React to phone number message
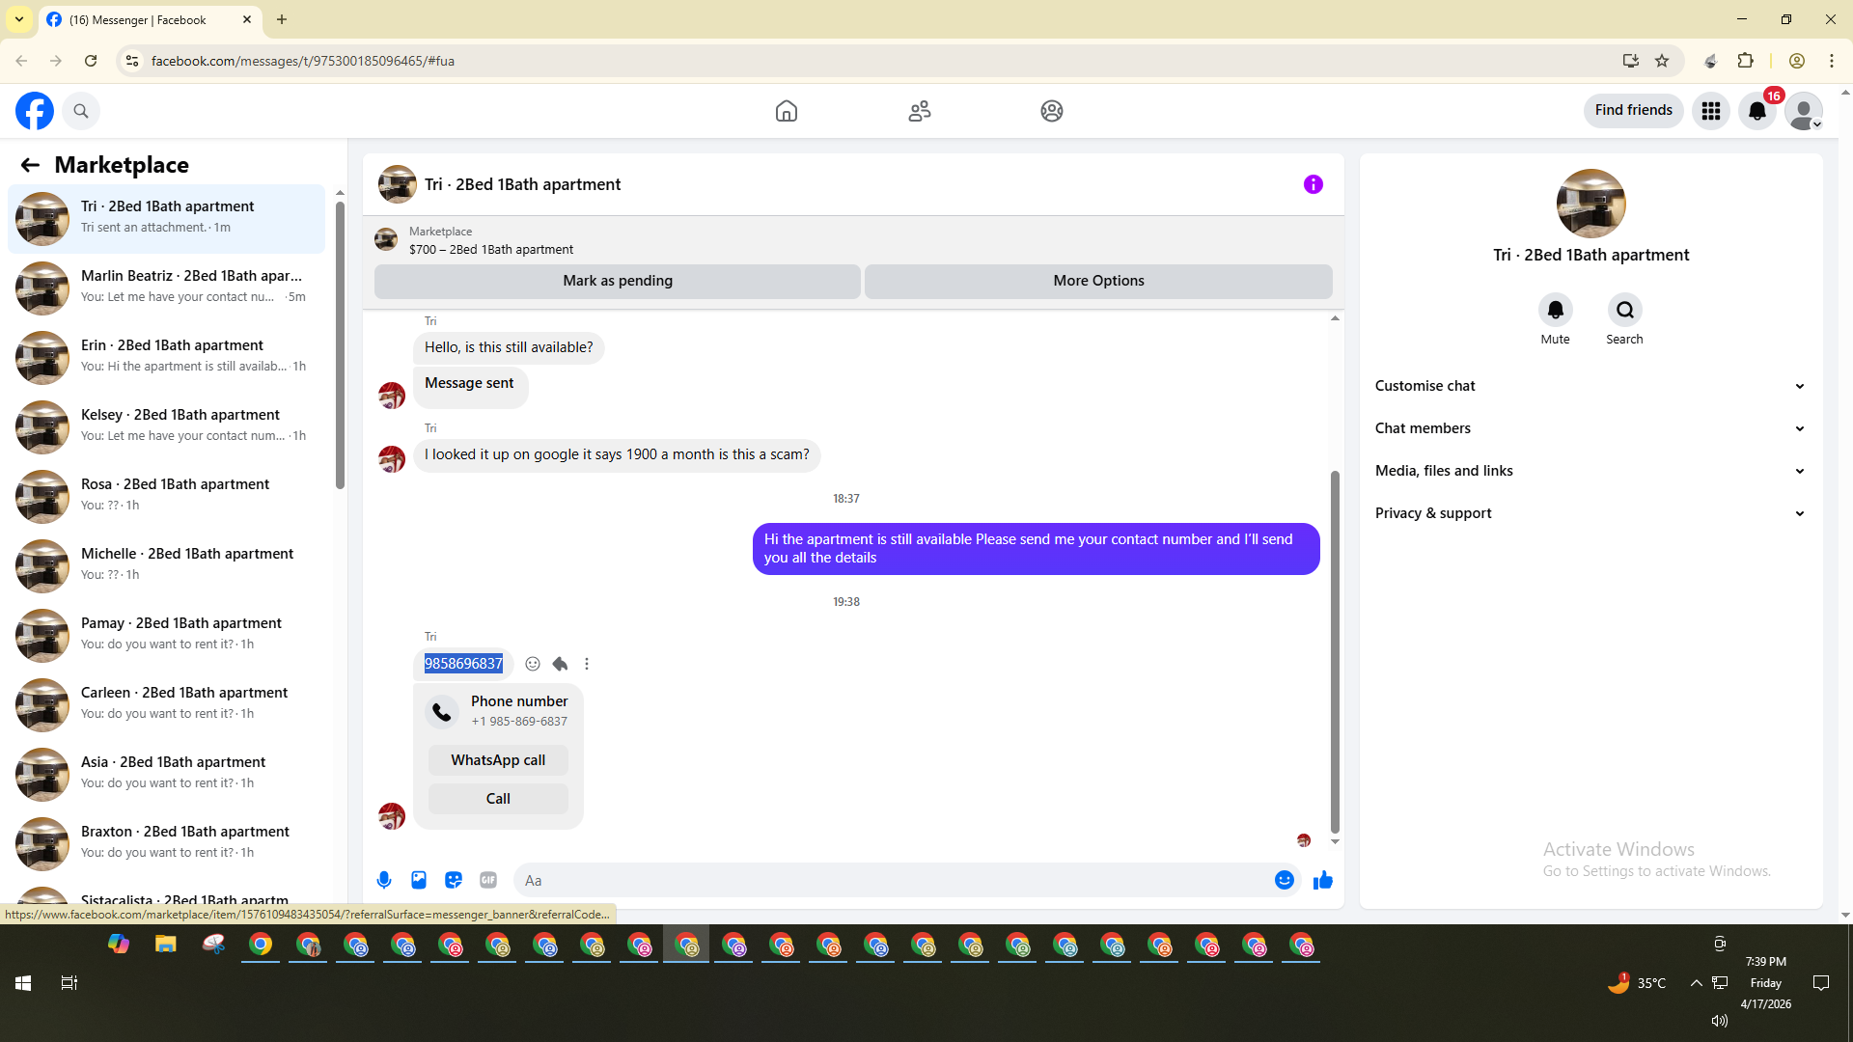The height and width of the screenshot is (1042, 1853). tap(533, 664)
